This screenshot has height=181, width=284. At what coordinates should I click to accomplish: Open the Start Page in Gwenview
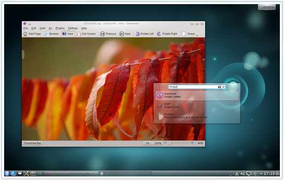click(32, 34)
